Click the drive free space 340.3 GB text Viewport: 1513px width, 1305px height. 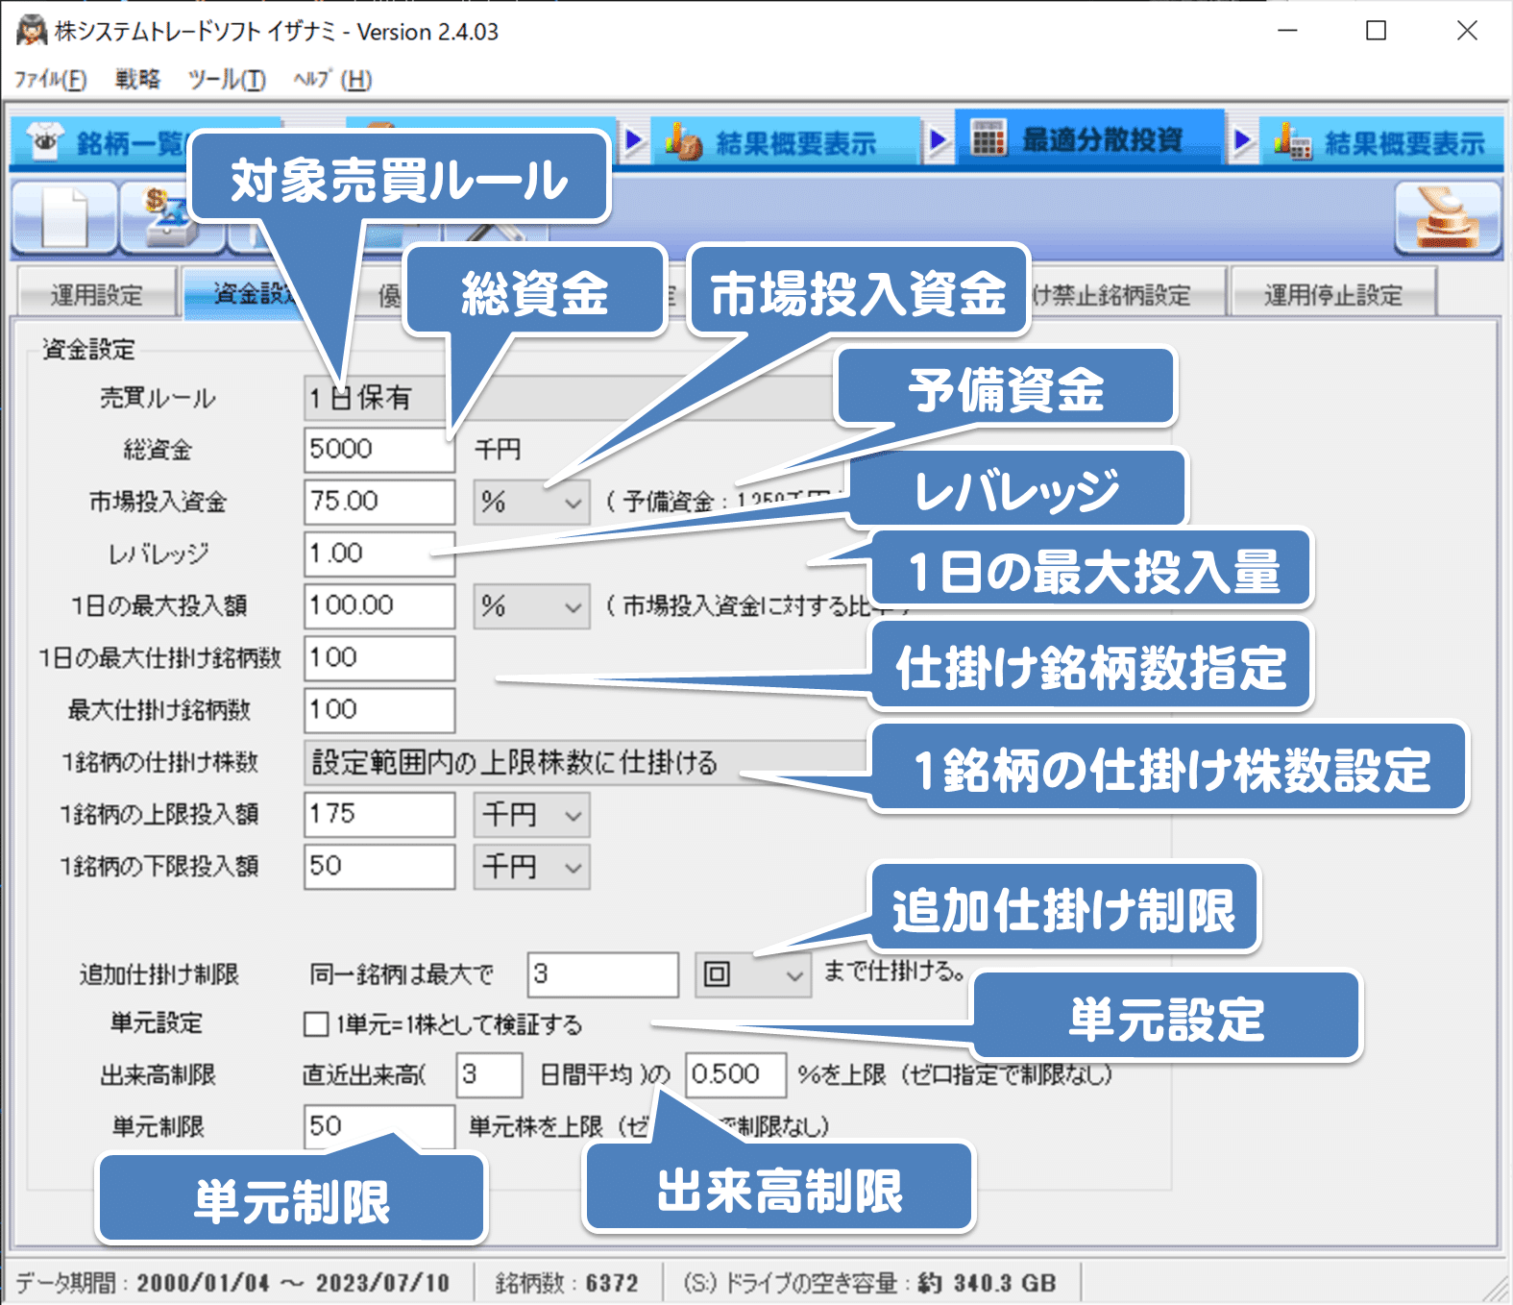click(870, 1283)
